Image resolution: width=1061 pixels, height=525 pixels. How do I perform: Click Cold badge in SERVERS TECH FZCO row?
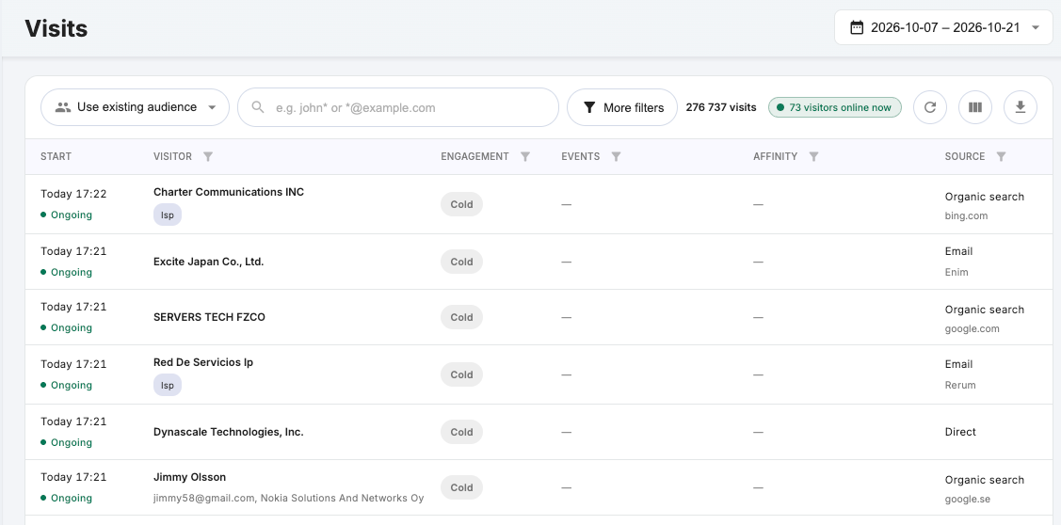pyautogui.click(x=461, y=317)
